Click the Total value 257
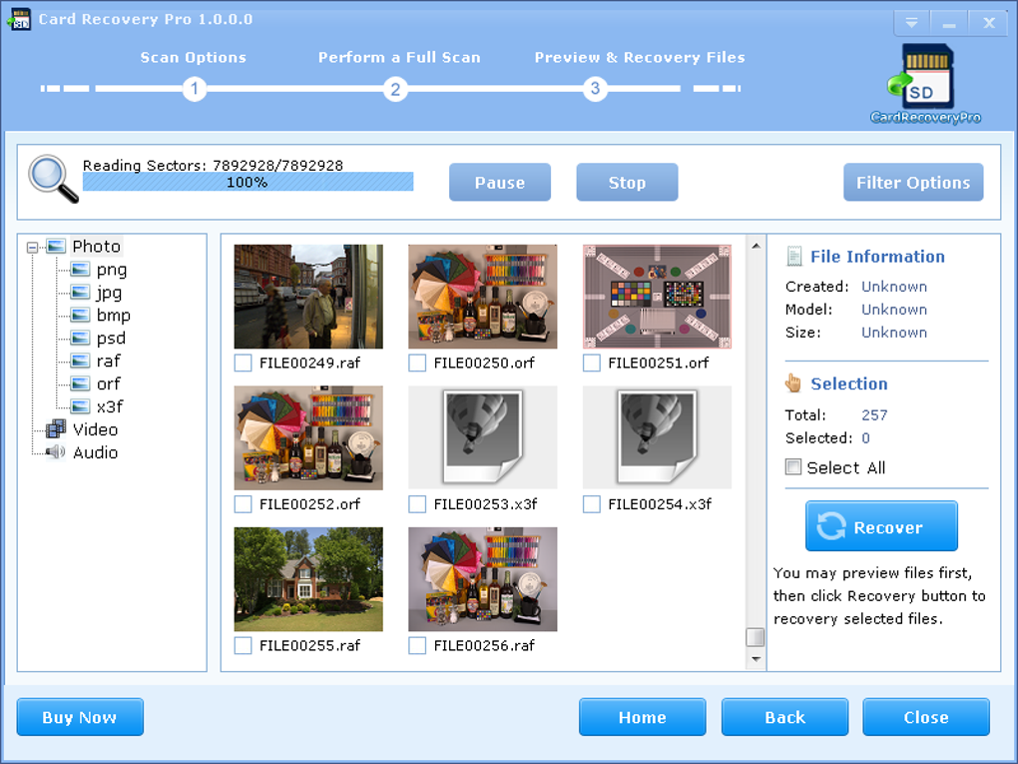This screenshot has width=1018, height=764. tap(874, 414)
